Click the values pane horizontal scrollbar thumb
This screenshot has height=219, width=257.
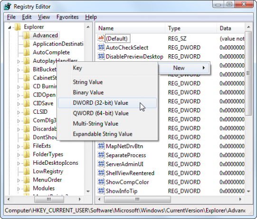pos(137,199)
